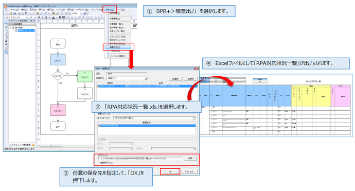Click the Open folder toolbar icon
The height and width of the screenshot is (191, 355).
(x=11, y=13)
